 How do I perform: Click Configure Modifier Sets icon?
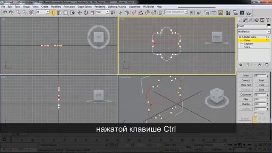click(267, 65)
